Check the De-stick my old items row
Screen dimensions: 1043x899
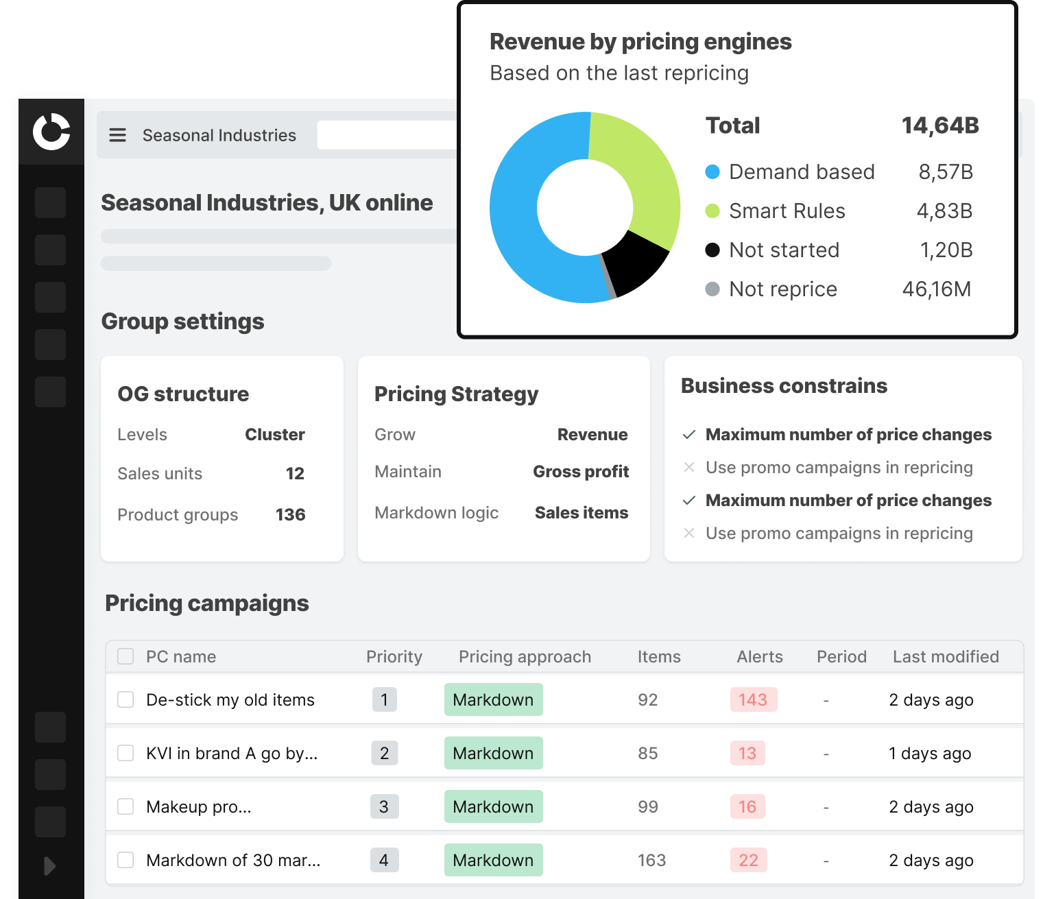coord(125,699)
